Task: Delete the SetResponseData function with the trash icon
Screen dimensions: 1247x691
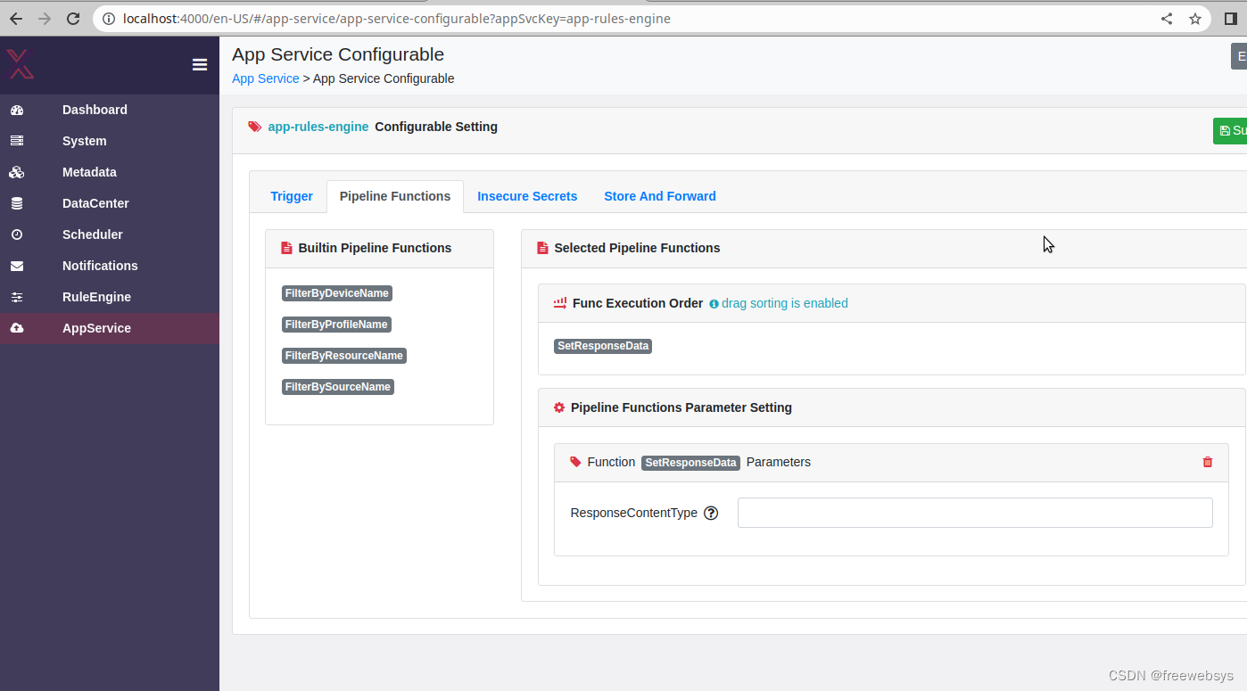Action: 1208,462
